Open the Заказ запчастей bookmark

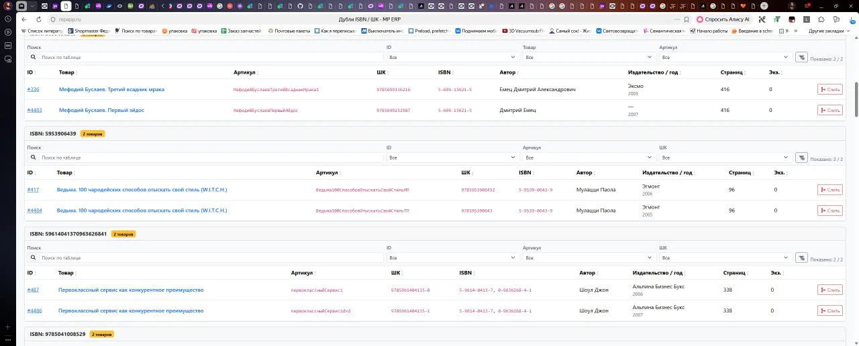point(241,31)
